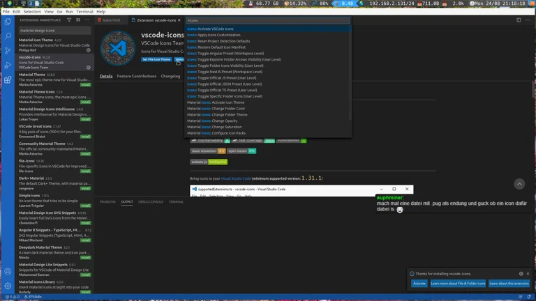
Task: Select Icons: Apply Icons Customization command
Action: click(x=268, y=35)
